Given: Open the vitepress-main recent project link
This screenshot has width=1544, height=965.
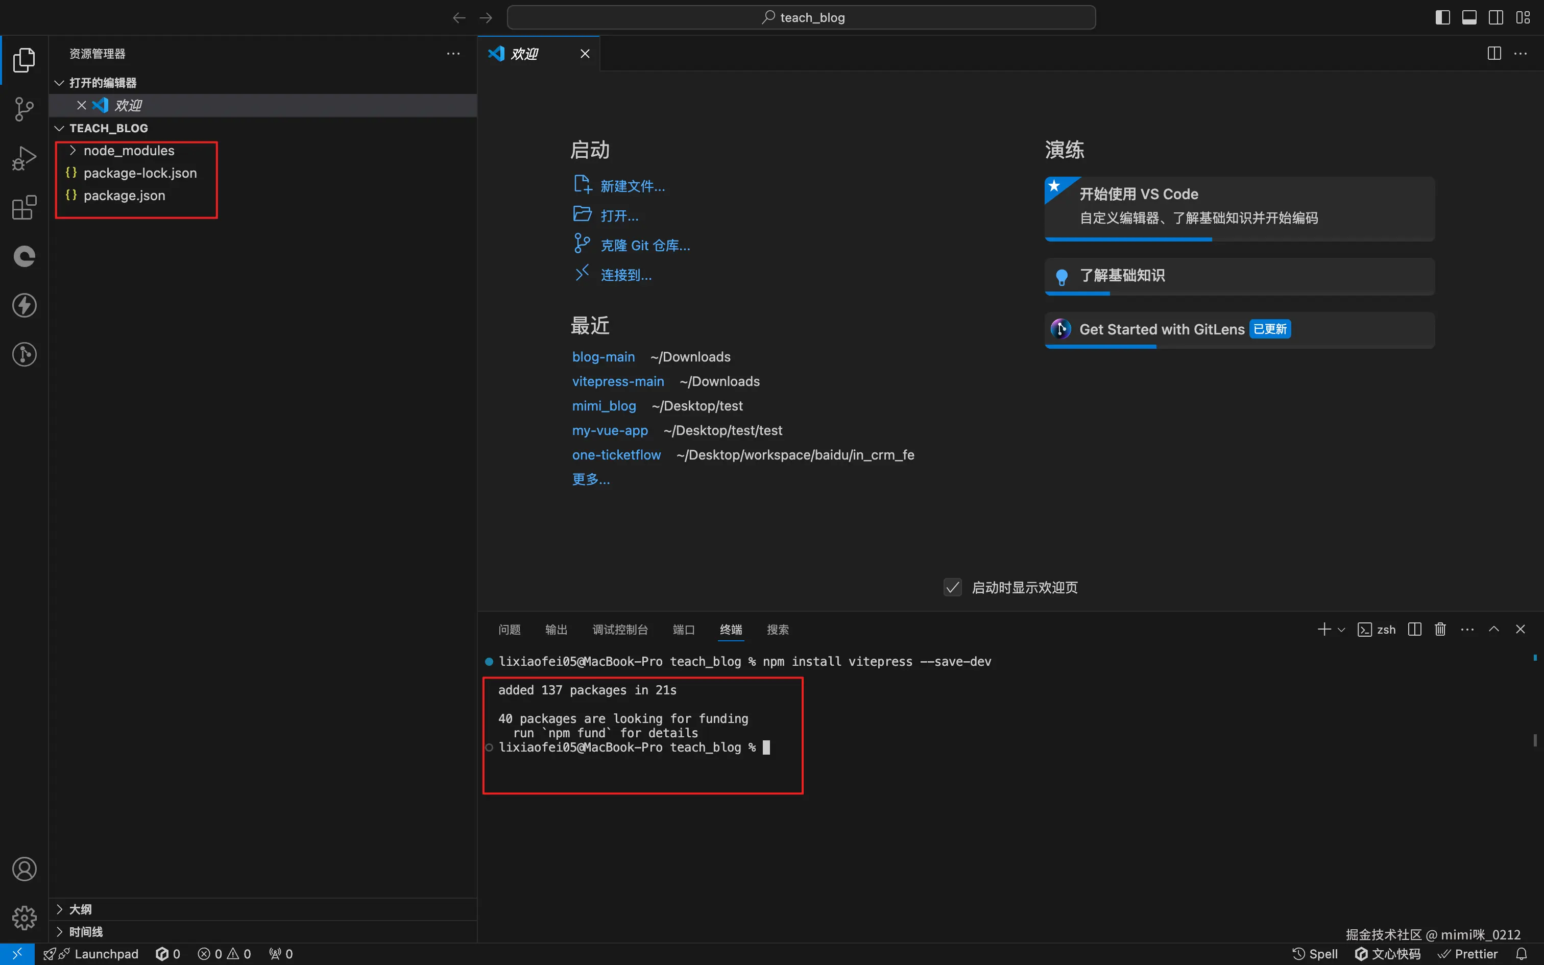Looking at the screenshot, I should coord(618,382).
